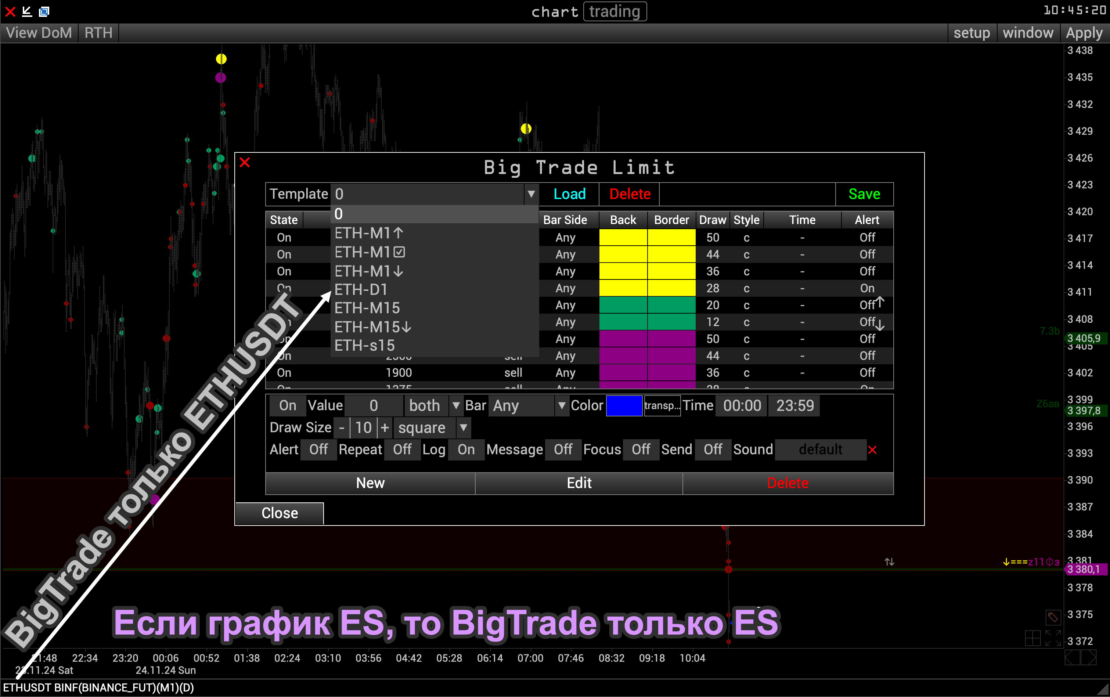Toggle the On state button in the edit panel
Screen dimensions: 1110x697
(x=288, y=406)
